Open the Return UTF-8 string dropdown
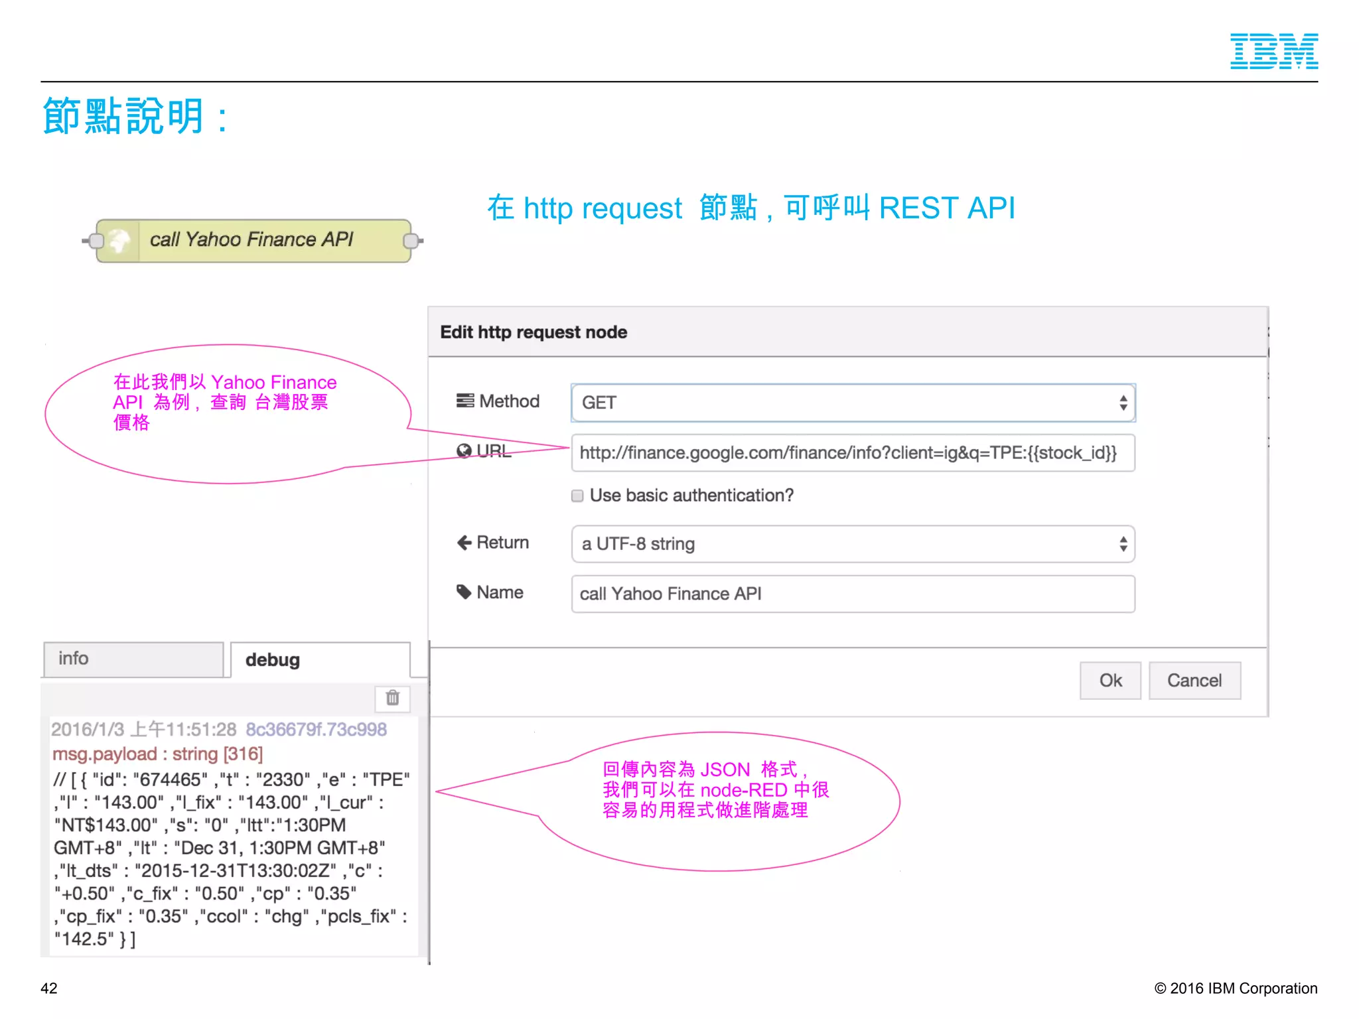1359x1019 pixels. point(853,544)
